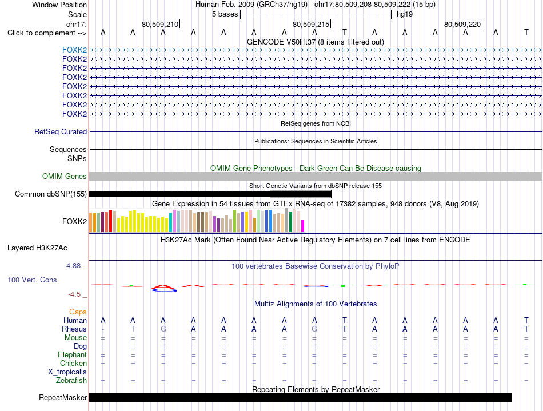Click the tall red-blue PhyloP peak

(163, 288)
